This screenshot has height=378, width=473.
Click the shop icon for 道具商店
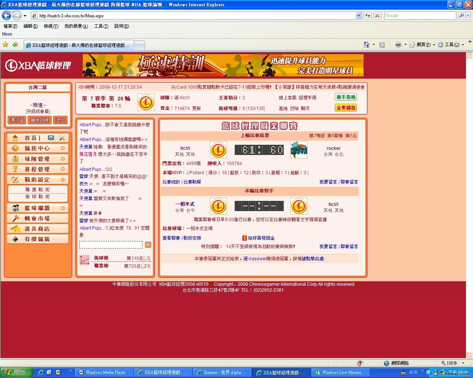[16, 228]
